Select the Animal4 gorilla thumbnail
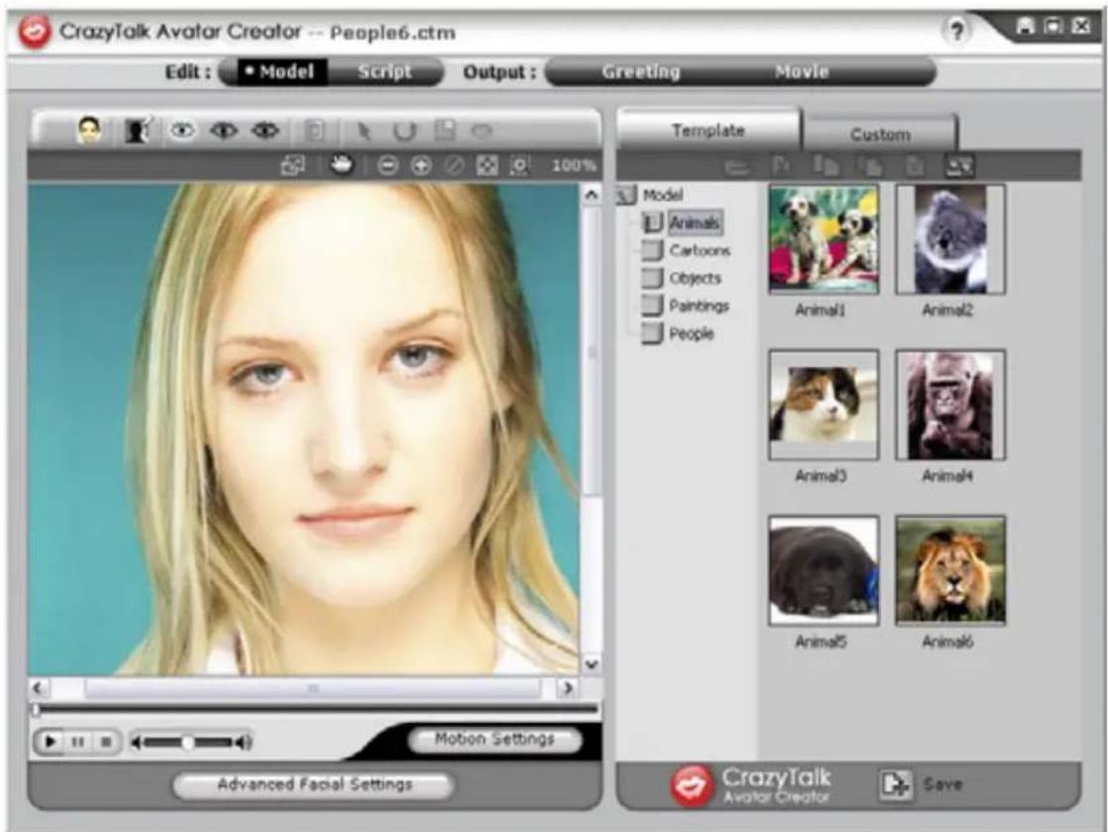Screen dimensions: 1108x832 [950, 405]
